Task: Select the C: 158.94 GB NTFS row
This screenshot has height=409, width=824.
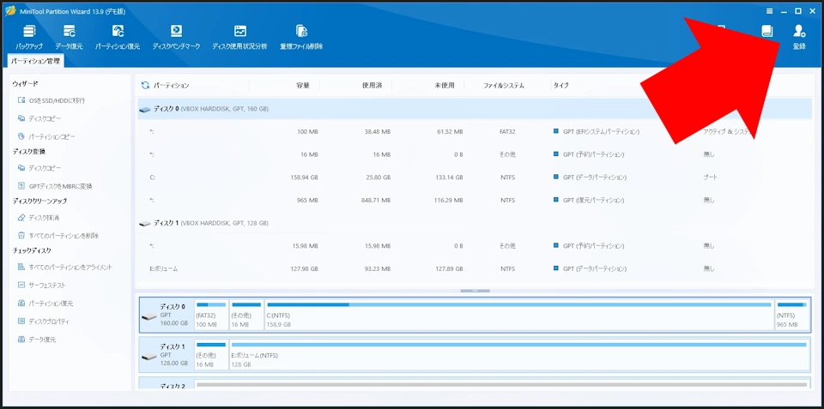Action: click(475, 177)
